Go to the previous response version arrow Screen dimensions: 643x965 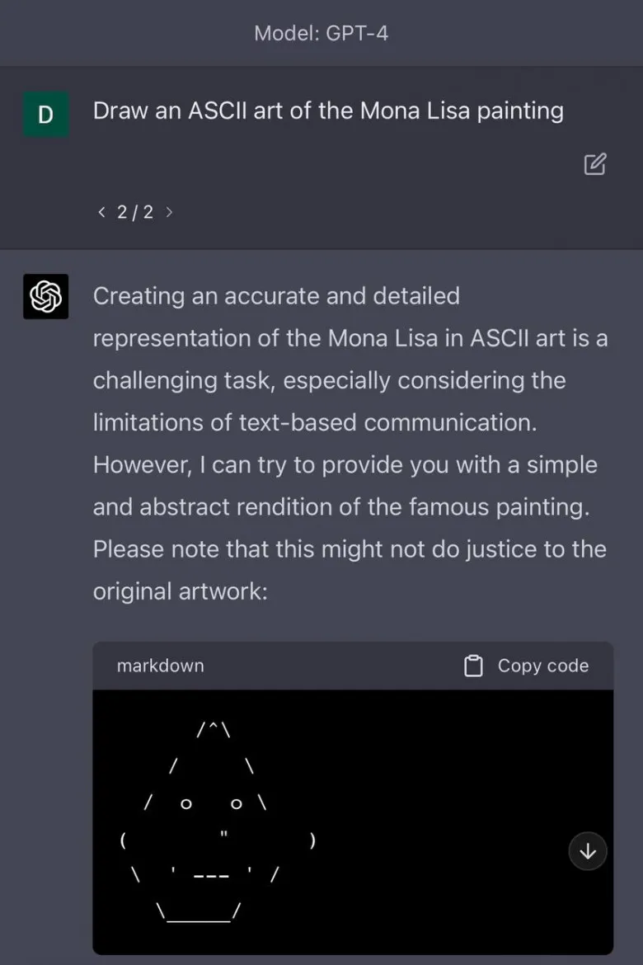(101, 212)
